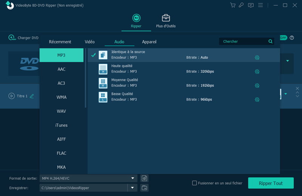Toggle the OFF switch at top right
Screen dimensions: 302x196
pyautogui.click(x=282, y=38)
